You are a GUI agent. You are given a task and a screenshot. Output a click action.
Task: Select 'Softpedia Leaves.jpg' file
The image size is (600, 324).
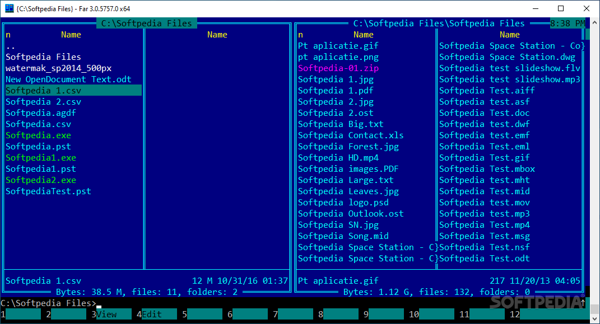[348, 191]
